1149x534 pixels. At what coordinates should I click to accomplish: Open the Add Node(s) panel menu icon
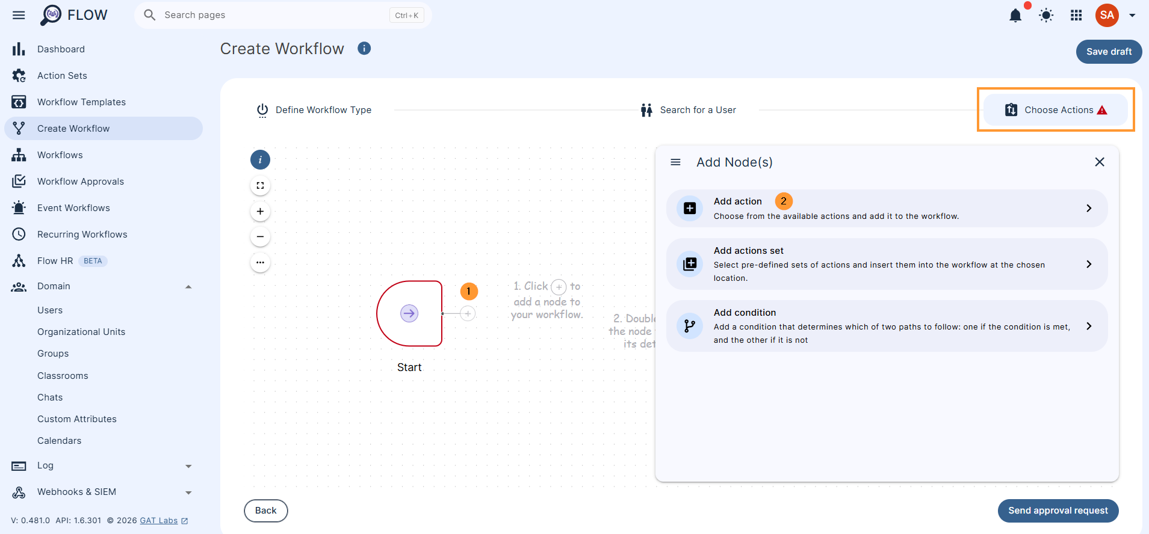[675, 162]
